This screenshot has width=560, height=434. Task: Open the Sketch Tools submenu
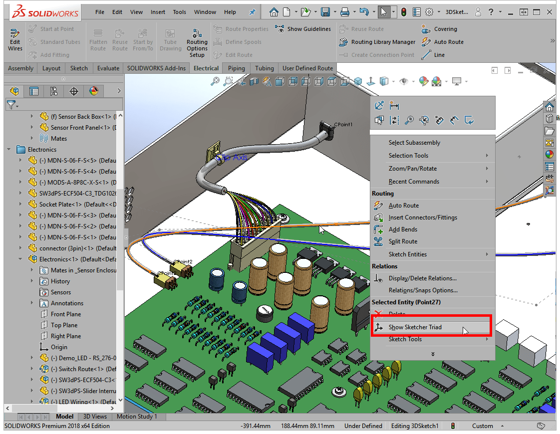433,339
